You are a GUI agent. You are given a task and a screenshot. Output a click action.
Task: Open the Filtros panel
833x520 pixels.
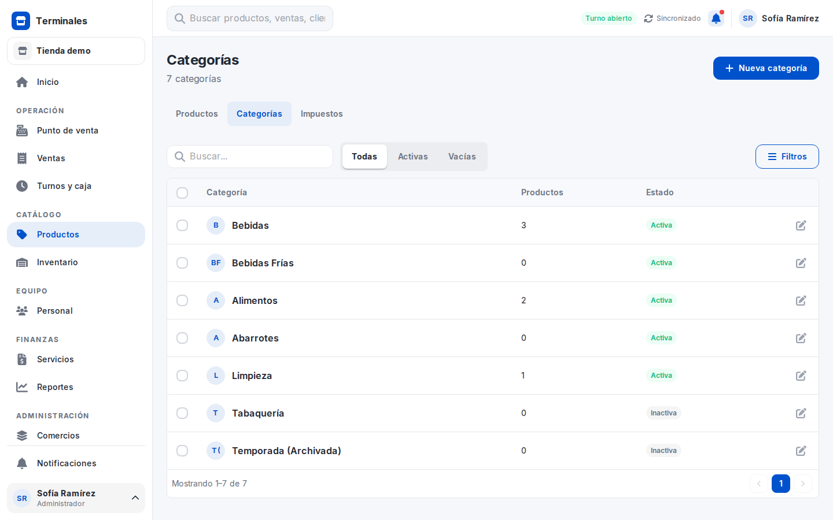click(x=787, y=157)
